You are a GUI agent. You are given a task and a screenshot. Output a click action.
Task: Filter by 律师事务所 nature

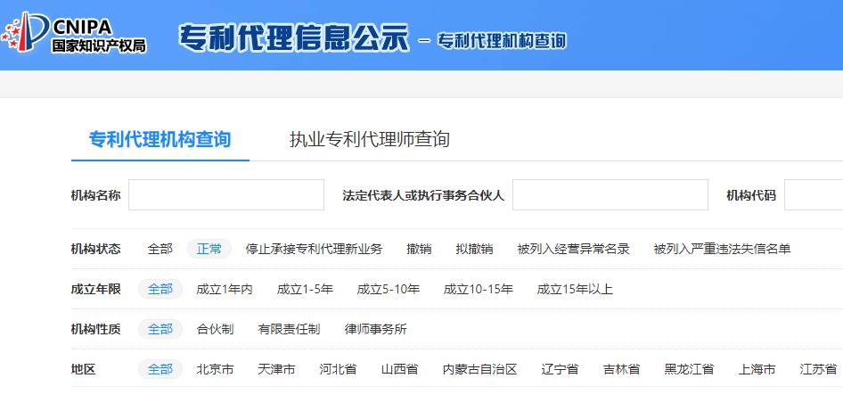[376, 329]
